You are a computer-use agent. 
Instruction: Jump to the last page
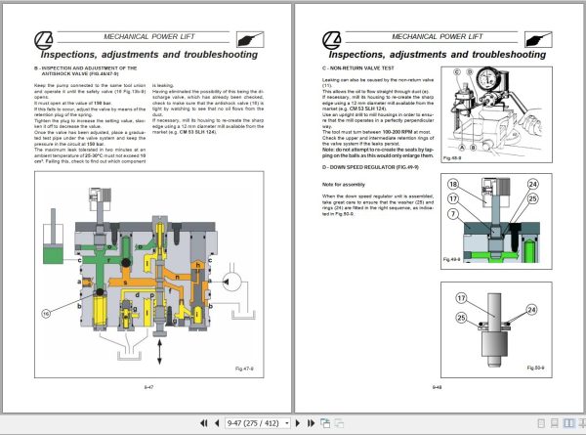coord(311,423)
